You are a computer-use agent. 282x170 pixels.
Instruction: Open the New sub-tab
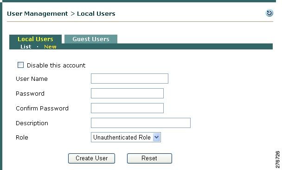coord(50,47)
